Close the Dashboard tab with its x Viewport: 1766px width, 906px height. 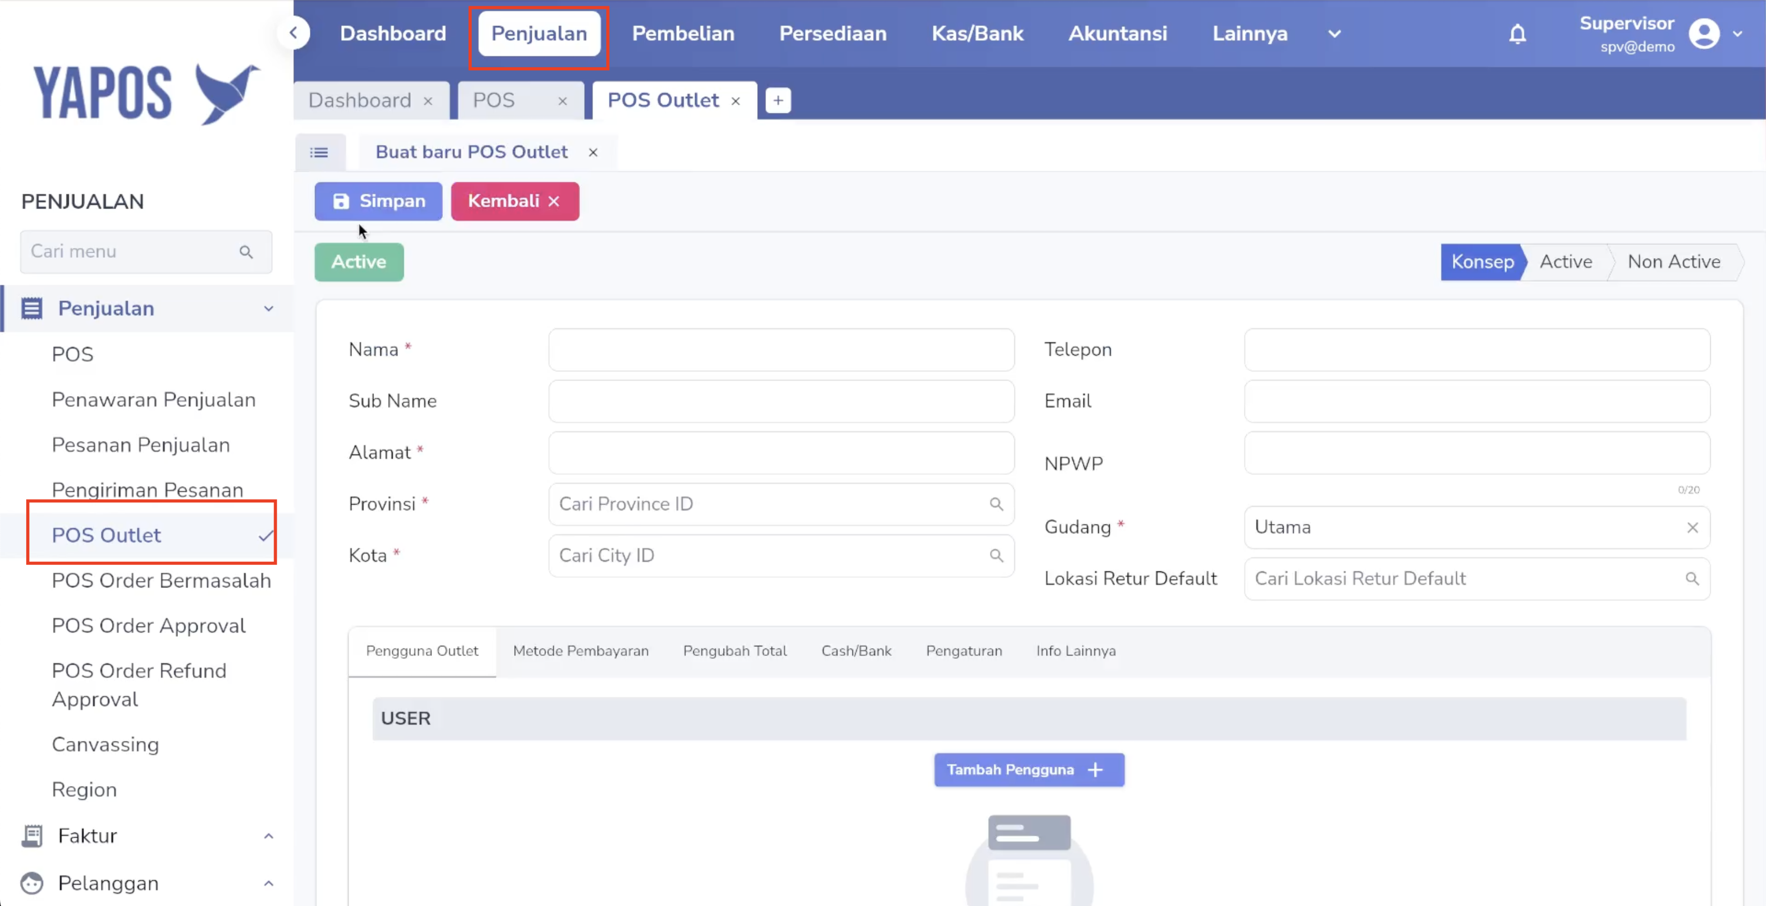pyautogui.click(x=428, y=101)
